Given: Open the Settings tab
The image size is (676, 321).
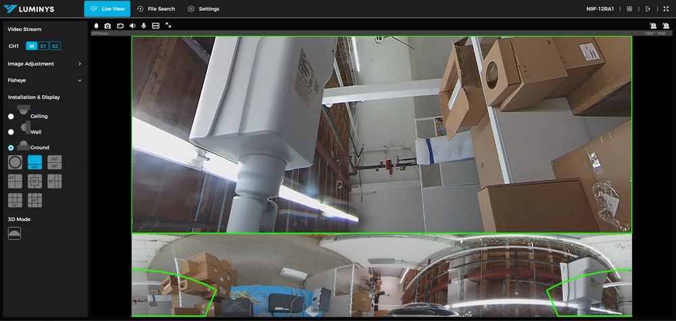Looking at the screenshot, I should tap(203, 9).
